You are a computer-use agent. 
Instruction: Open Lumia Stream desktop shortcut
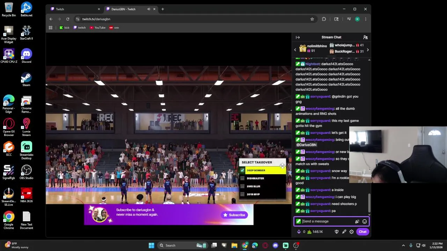(27, 128)
